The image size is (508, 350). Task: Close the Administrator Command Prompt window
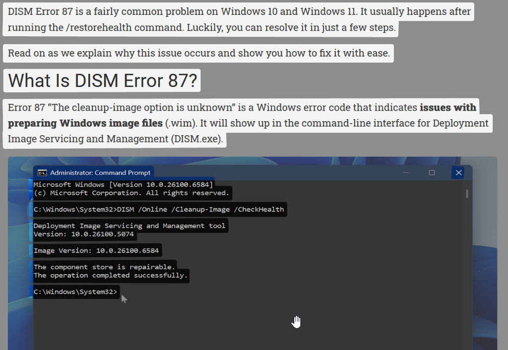457,172
